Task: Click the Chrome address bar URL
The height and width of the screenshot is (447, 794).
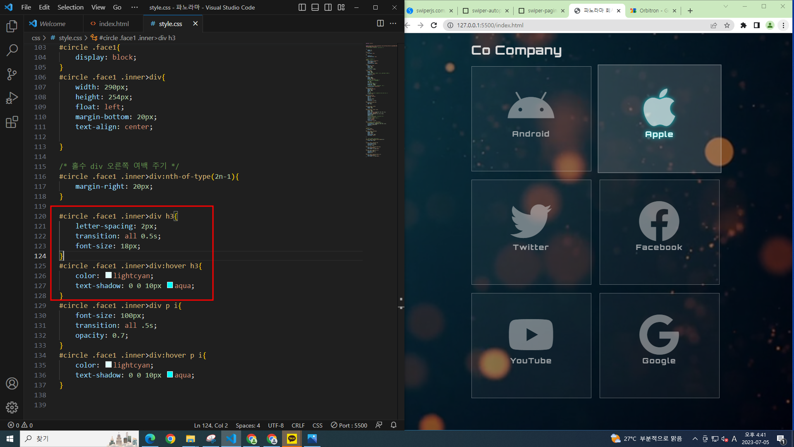Action: point(490,25)
